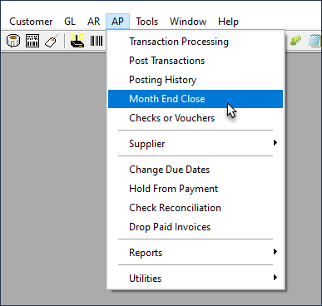
Task: Choose Checks or Vouchers
Action: (x=196, y=118)
